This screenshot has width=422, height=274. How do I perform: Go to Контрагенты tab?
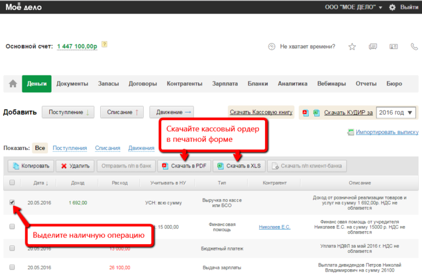pyautogui.click(x=185, y=84)
